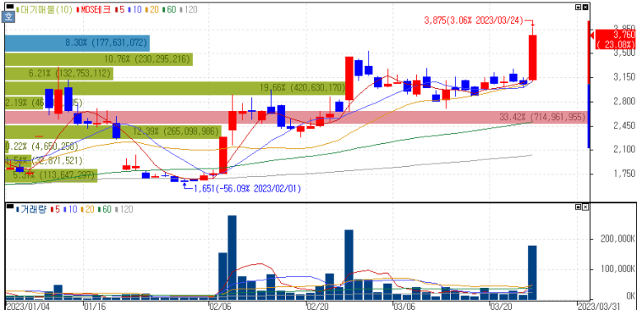Click the black handle beside 거래량 legend
The height and width of the screenshot is (310, 637).
coord(10,207)
